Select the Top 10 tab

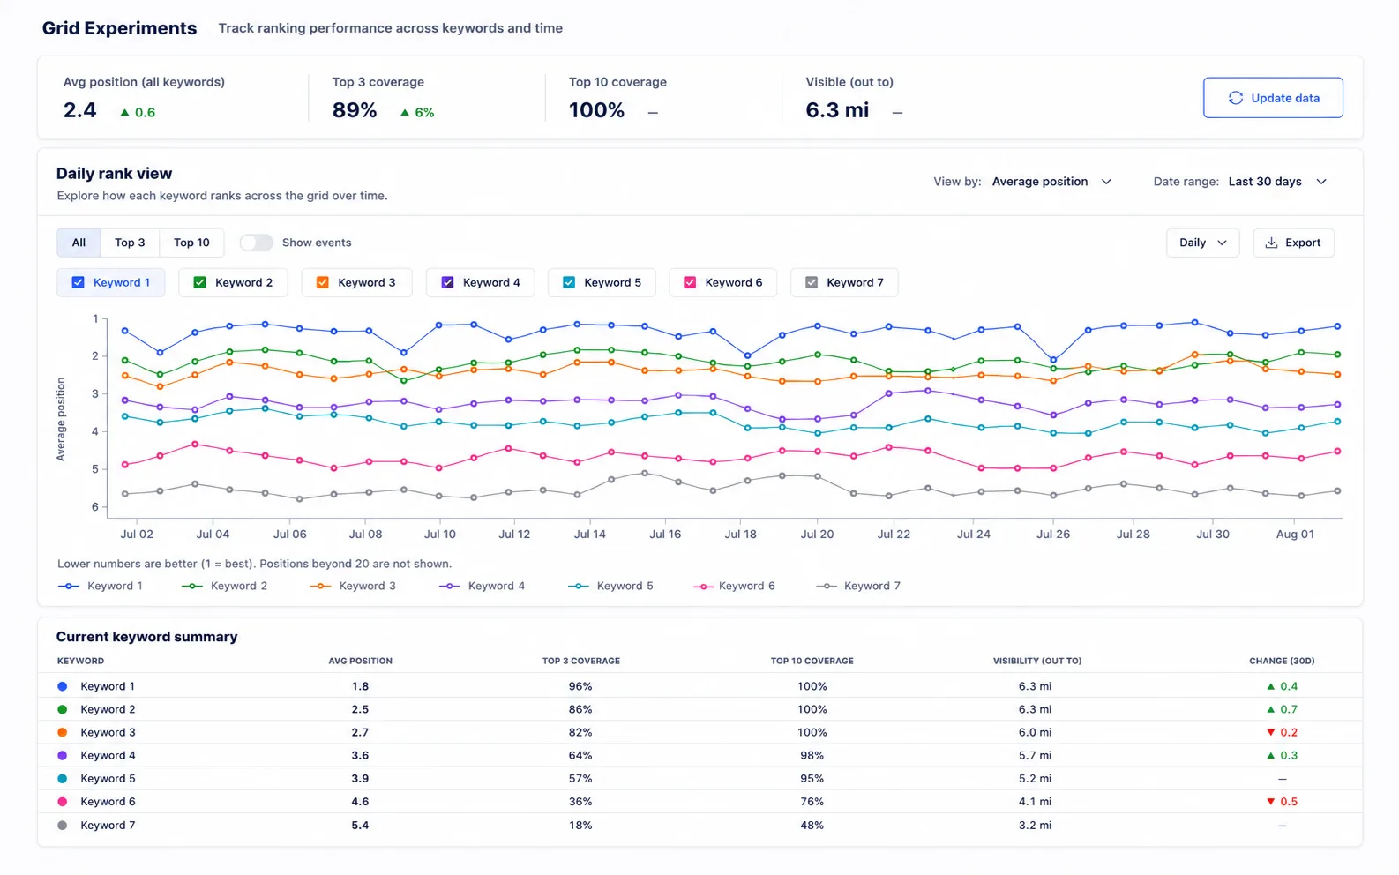[191, 243]
